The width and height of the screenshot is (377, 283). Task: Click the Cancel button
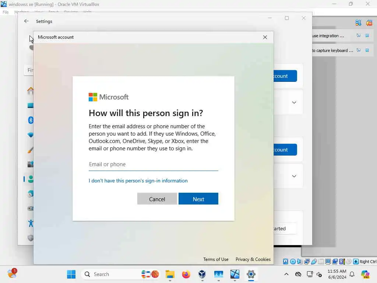pos(157,199)
